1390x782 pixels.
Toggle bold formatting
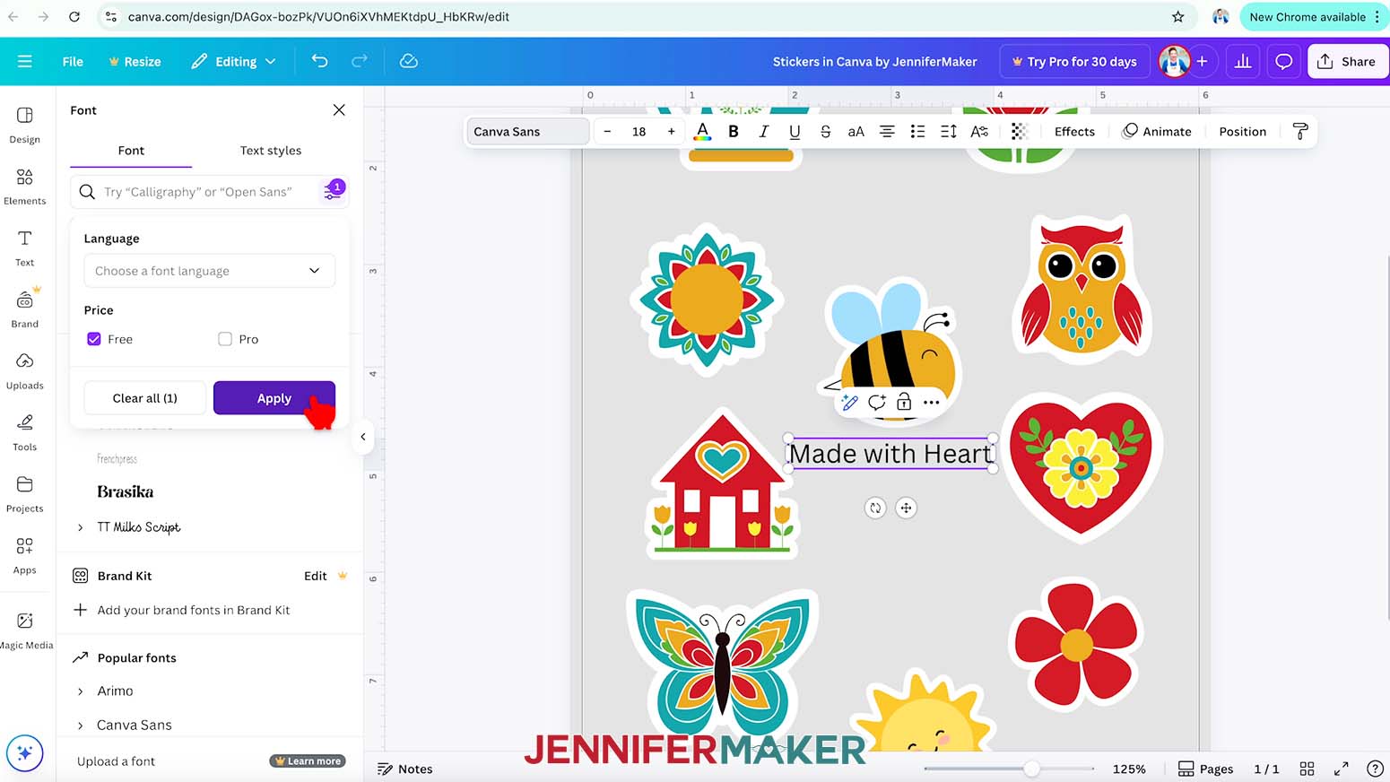point(734,132)
